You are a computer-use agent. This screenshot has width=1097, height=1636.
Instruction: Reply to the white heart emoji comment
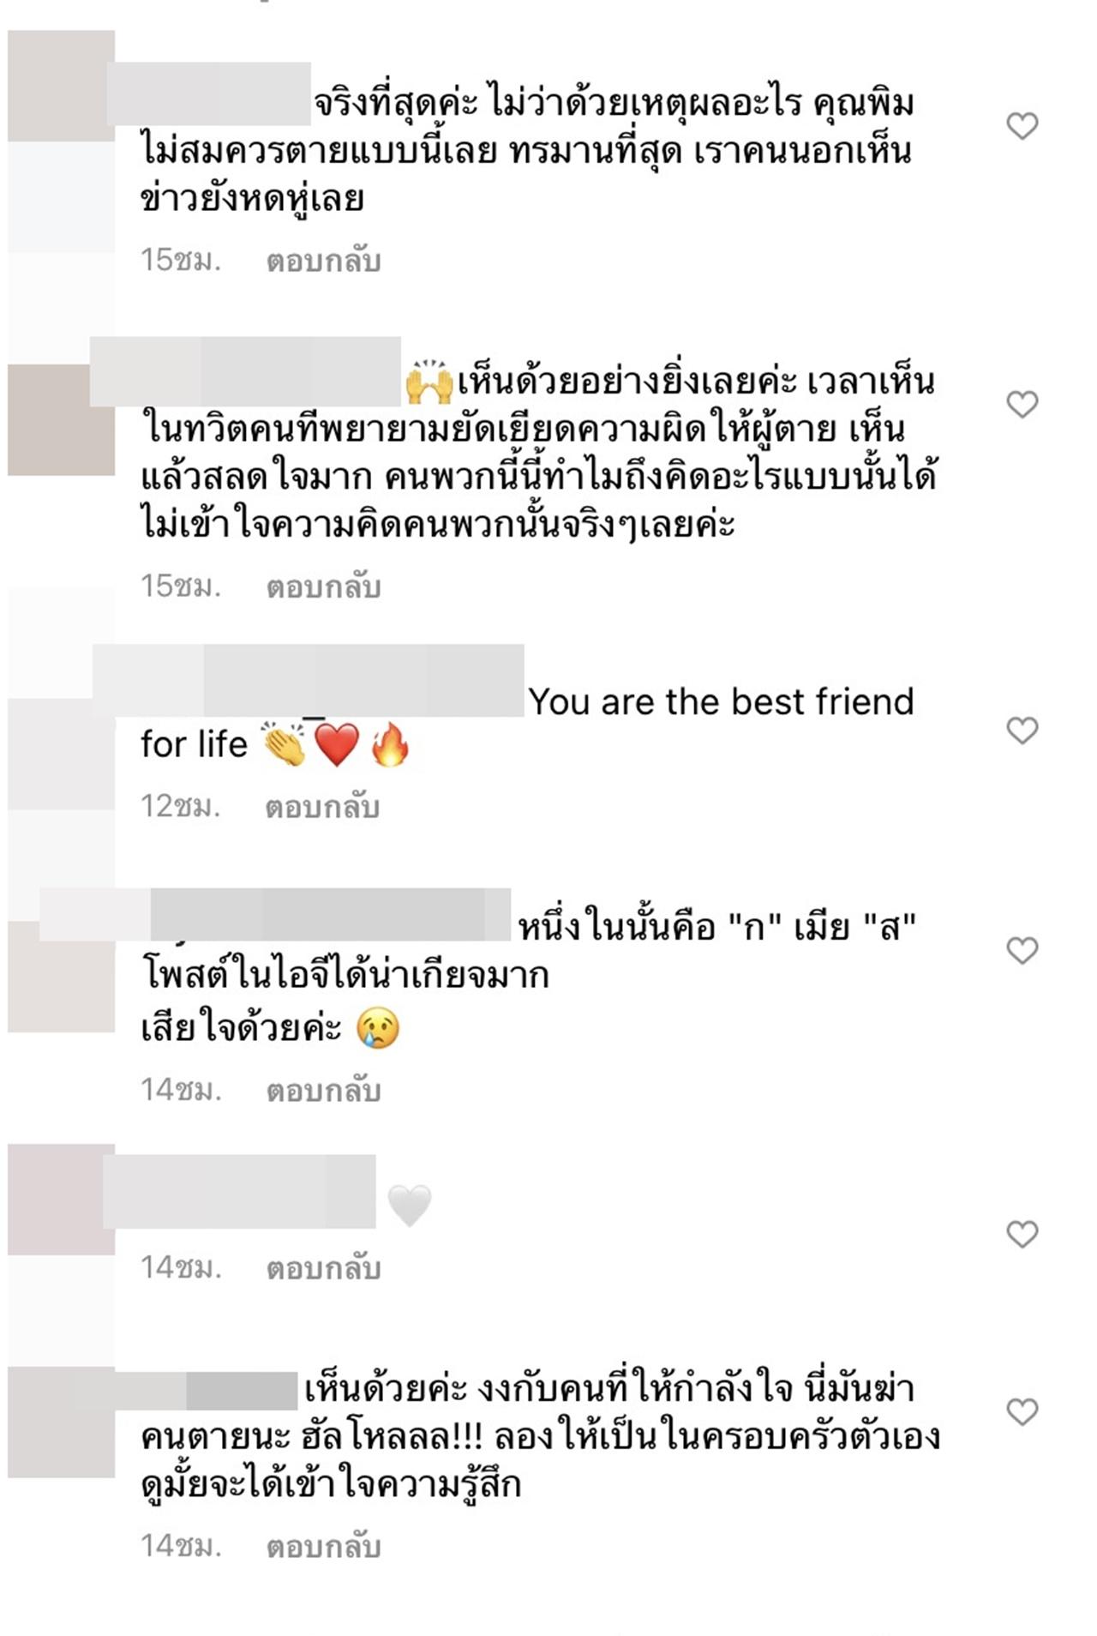(x=323, y=1268)
